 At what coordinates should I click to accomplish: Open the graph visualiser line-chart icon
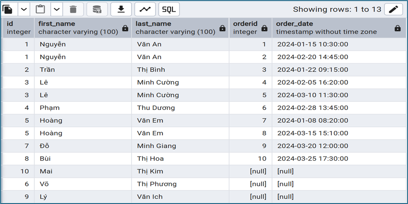point(145,9)
